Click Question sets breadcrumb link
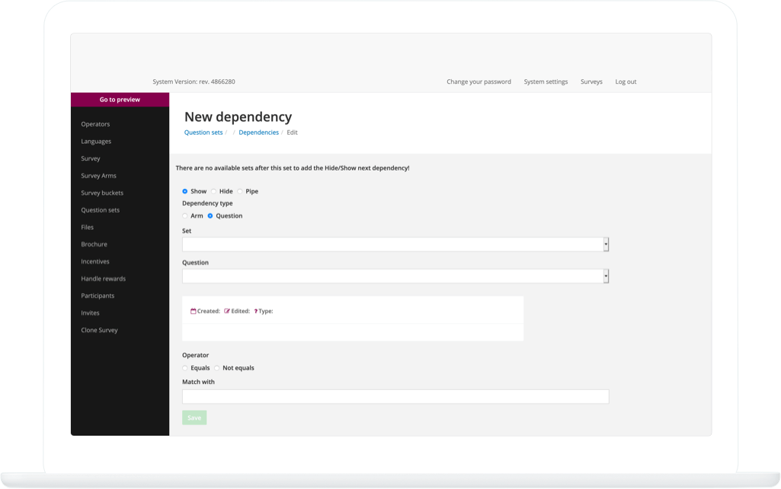This screenshot has width=781, height=489. pos(203,133)
